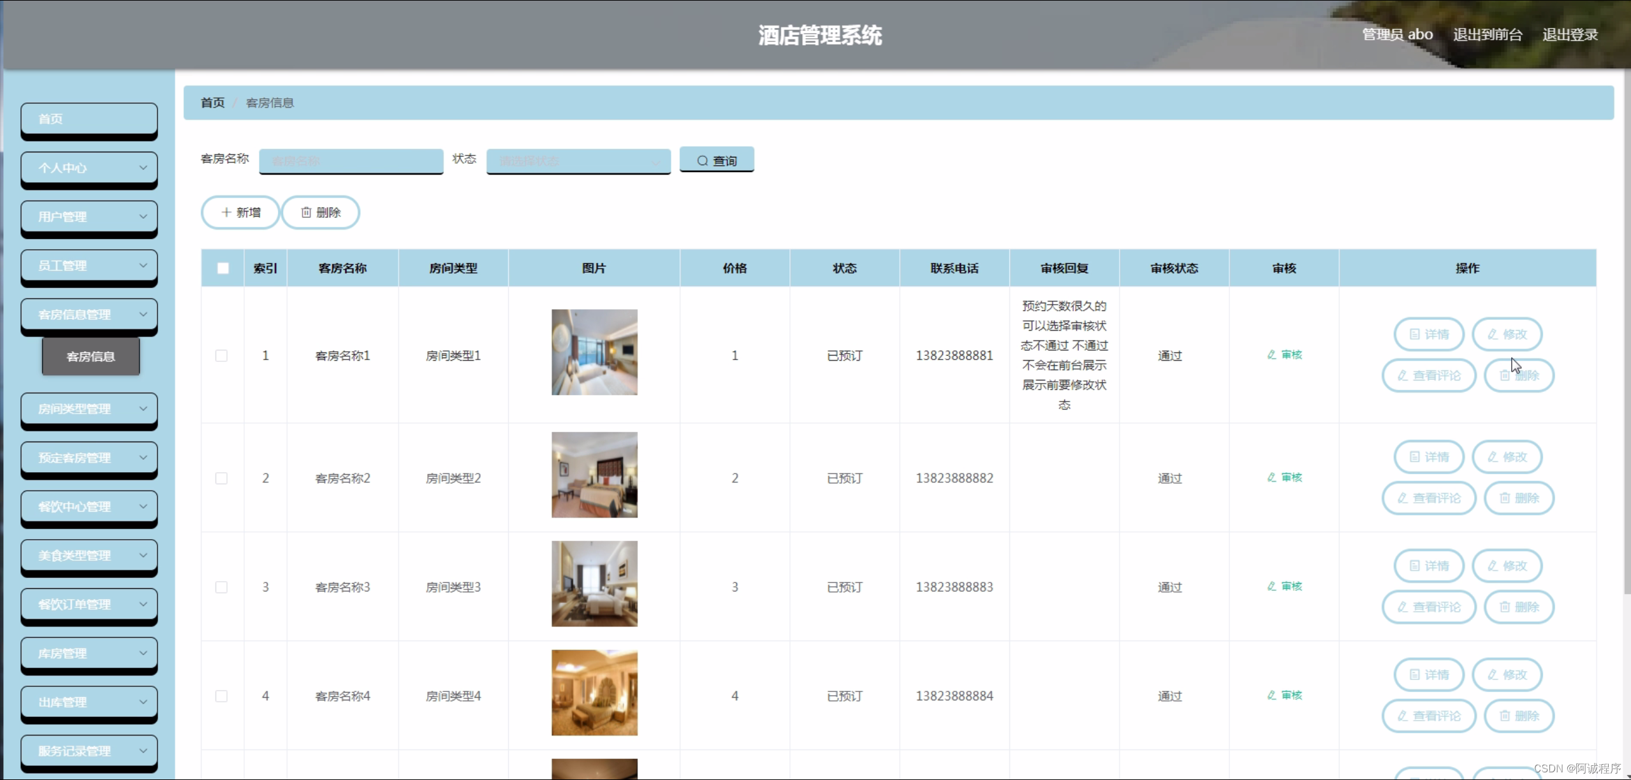Click the 查询 search icon button
The height and width of the screenshot is (780, 1631).
(717, 161)
